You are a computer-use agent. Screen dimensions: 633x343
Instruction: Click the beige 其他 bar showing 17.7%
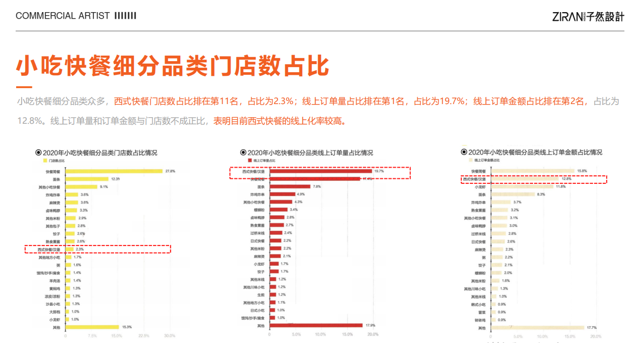538,328
